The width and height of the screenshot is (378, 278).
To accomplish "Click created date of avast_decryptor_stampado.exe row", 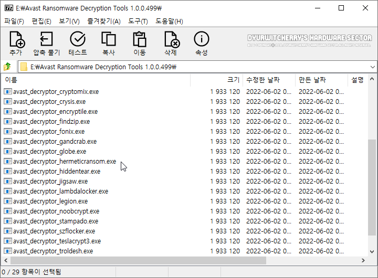I will tap(321, 221).
